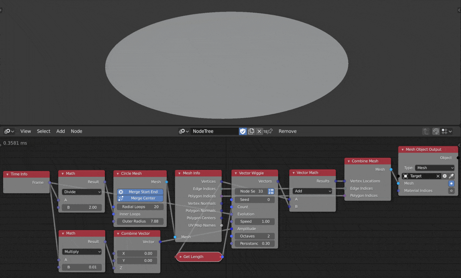Image resolution: width=461 pixels, height=278 pixels.
Task: Pick object with the eyedropper icon
Action: pyautogui.click(x=451, y=176)
